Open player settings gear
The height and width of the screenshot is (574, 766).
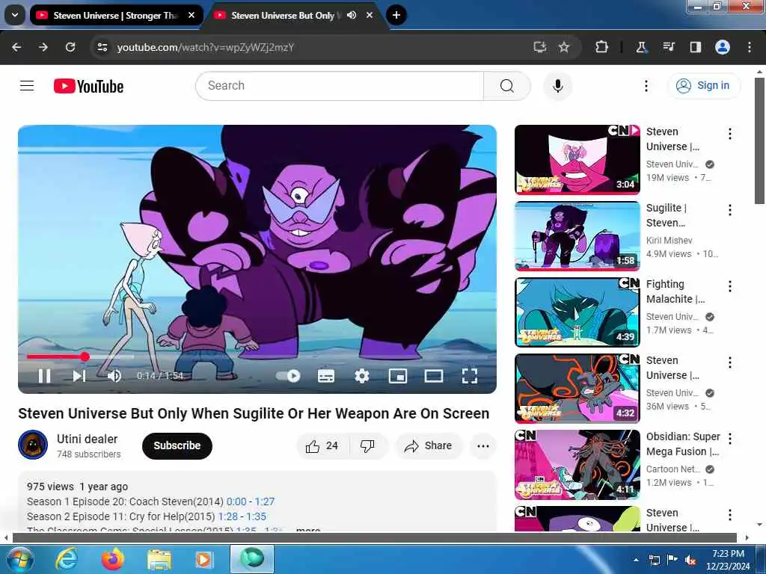(361, 376)
